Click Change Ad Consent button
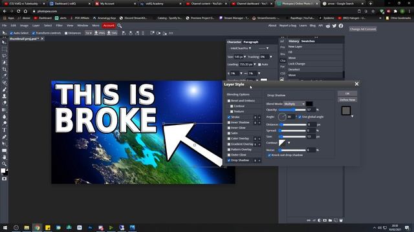 (363, 29)
